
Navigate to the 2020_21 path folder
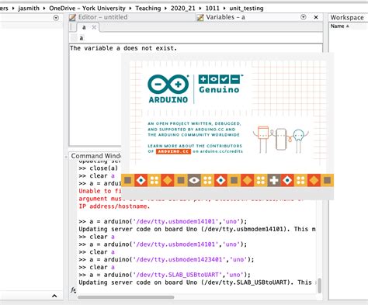coord(182,9)
